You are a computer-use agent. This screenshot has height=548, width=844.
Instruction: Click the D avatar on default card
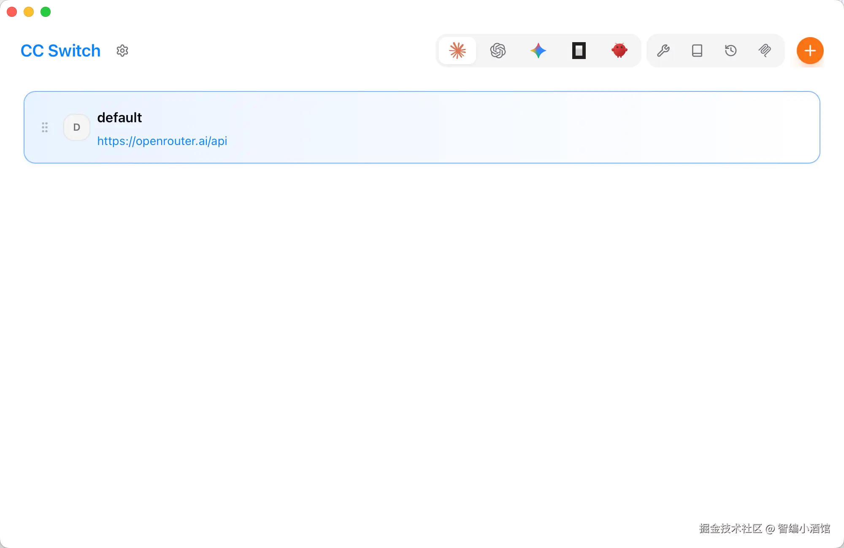click(x=77, y=127)
